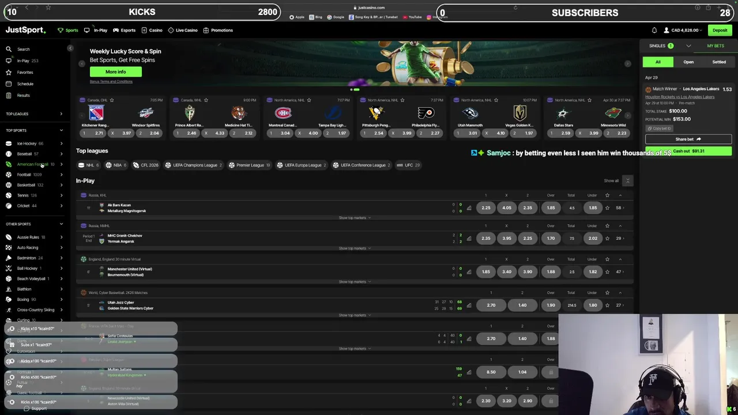Expand the Football sport chevron
Screen dimensions: 738x415
click(x=61, y=175)
